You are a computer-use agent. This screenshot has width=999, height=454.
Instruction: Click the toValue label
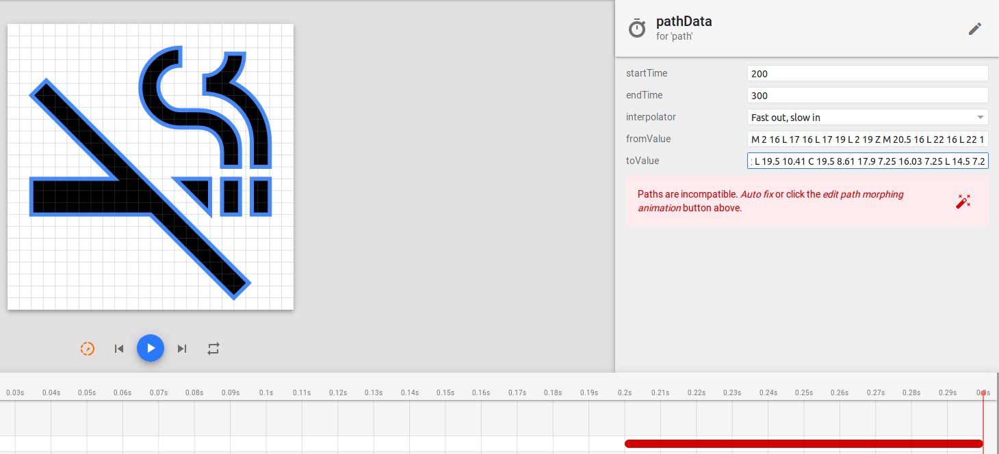point(644,161)
